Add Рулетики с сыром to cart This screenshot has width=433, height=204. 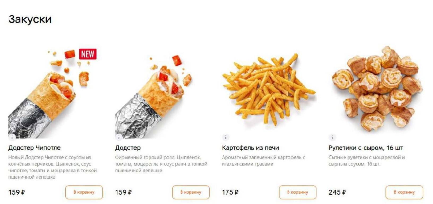tap(404, 192)
